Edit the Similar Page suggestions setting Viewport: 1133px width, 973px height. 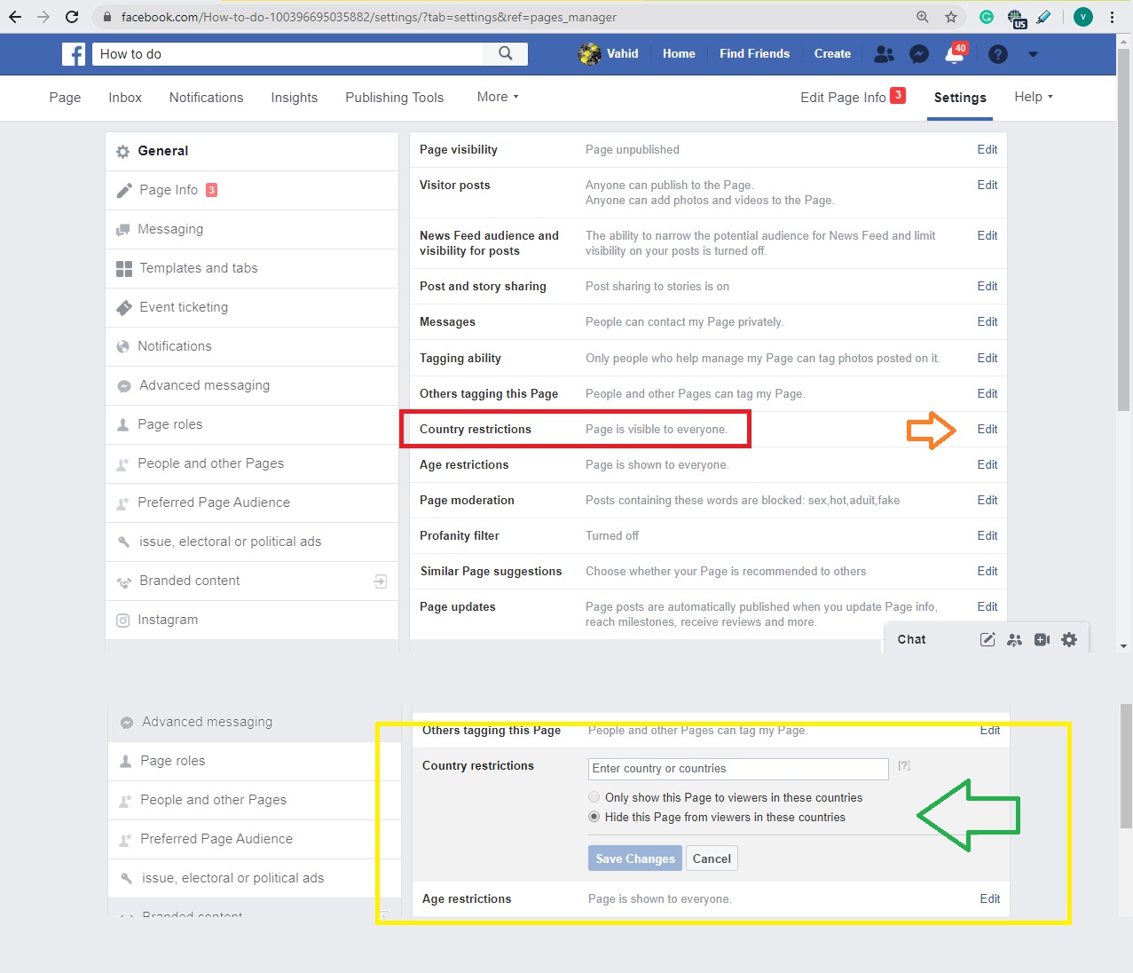[x=987, y=571]
